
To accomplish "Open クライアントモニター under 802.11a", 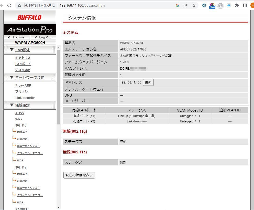I will 30,195.
